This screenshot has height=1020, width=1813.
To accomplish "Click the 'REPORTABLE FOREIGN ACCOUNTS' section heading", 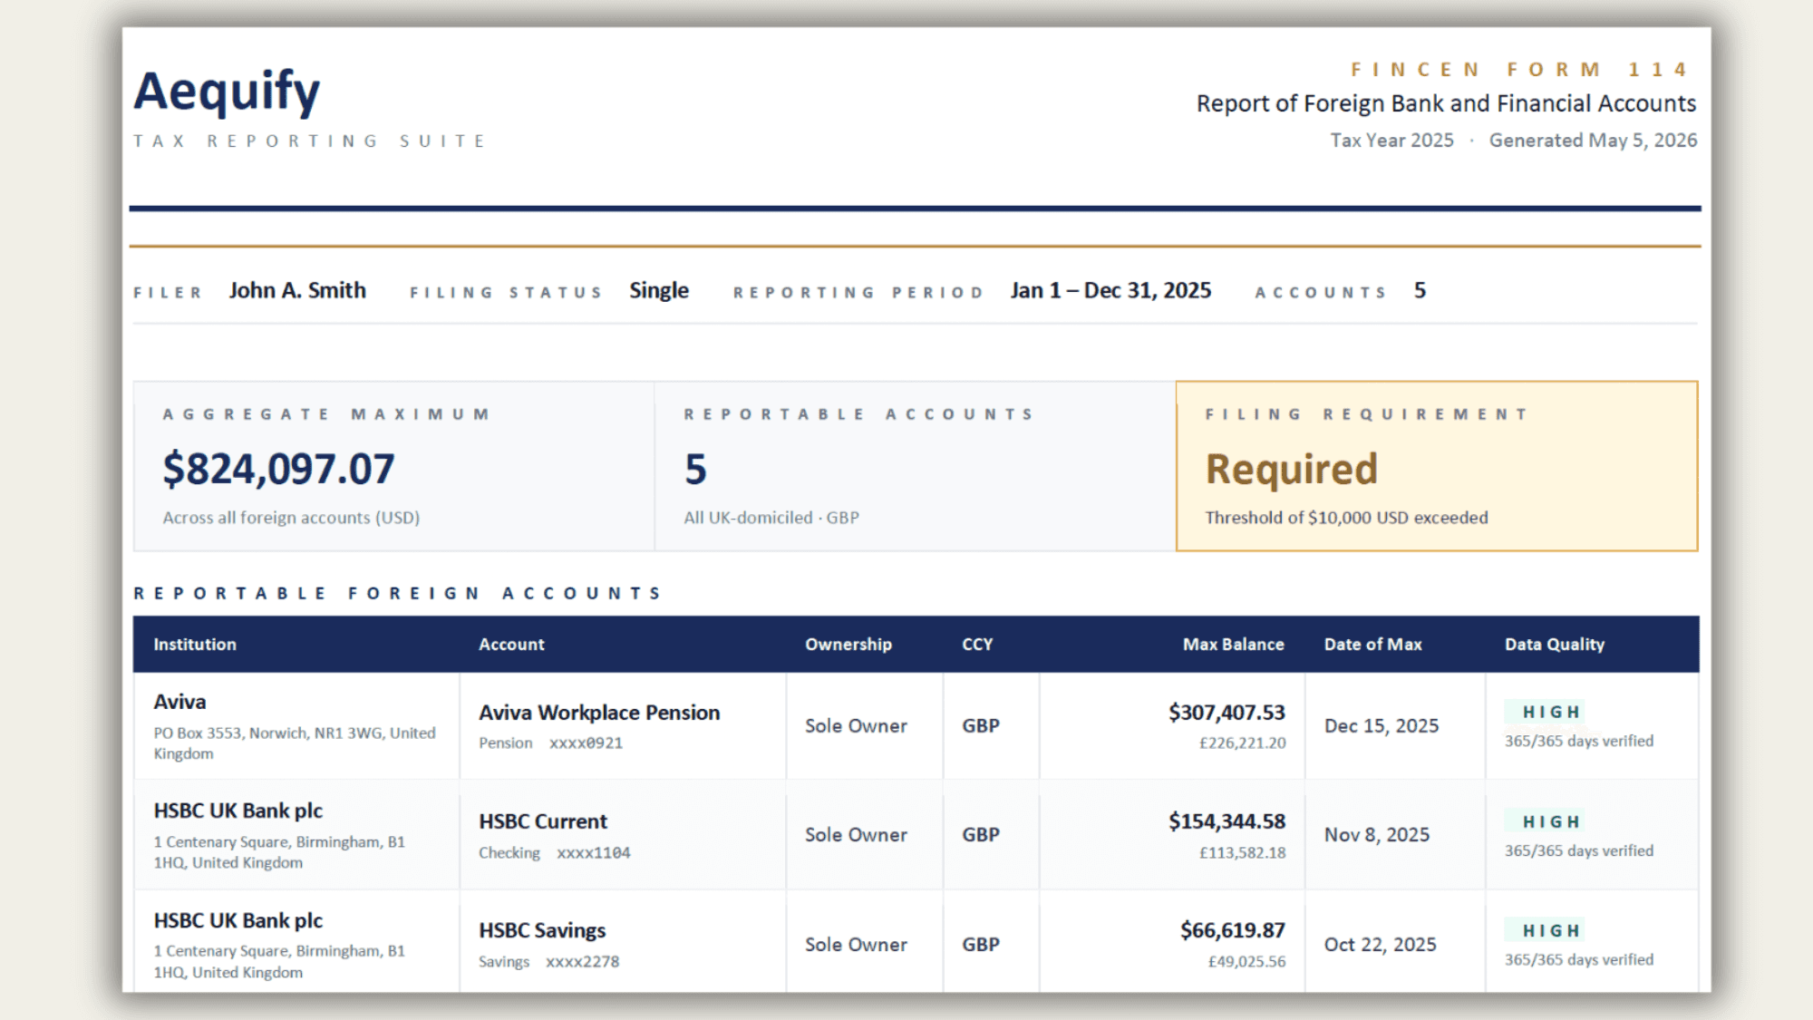I will (x=398, y=593).
